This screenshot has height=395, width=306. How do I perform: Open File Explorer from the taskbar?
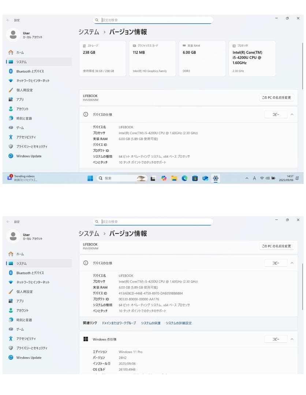(174, 178)
